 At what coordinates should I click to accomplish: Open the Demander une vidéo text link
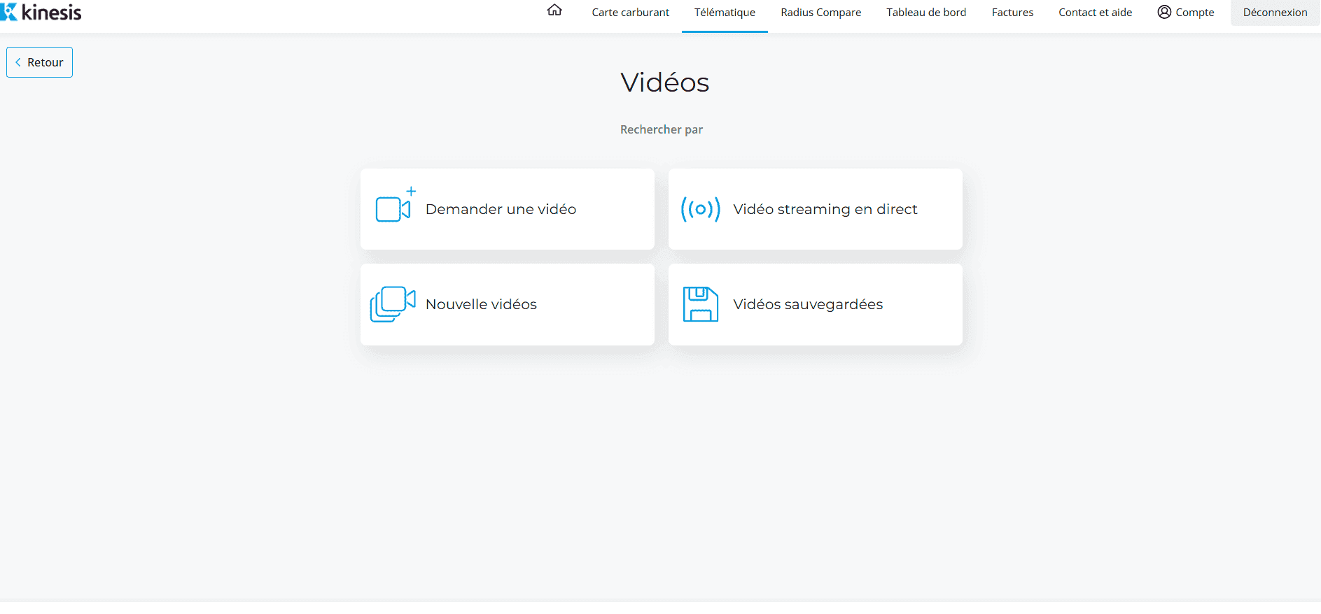point(501,209)
